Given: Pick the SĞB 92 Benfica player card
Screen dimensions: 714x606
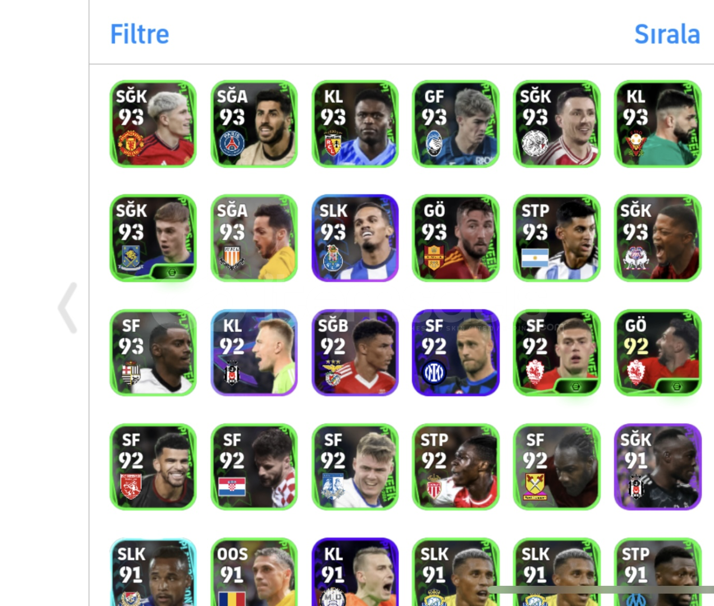Looking at the screenshot, I should (355, 352).
